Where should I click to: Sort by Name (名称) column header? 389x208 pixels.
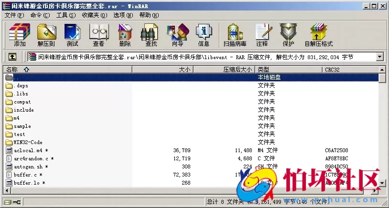coord(68,70)
